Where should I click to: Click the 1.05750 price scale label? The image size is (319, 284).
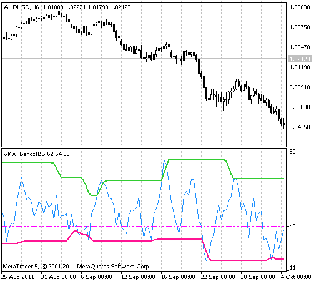click(300, 27)
